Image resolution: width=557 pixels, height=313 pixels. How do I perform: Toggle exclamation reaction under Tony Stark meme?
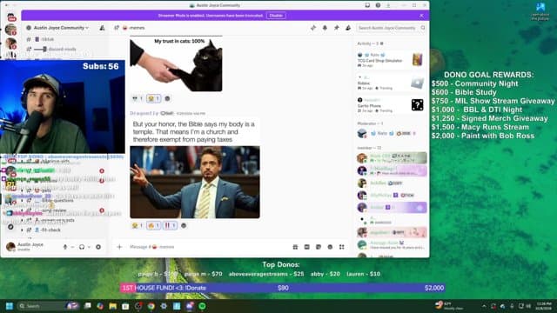point(170,225)
